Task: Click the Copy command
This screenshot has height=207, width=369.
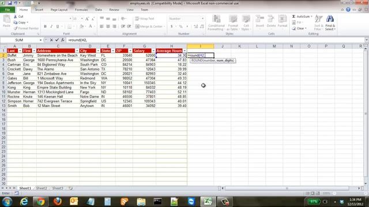Action: coord(21,22)
